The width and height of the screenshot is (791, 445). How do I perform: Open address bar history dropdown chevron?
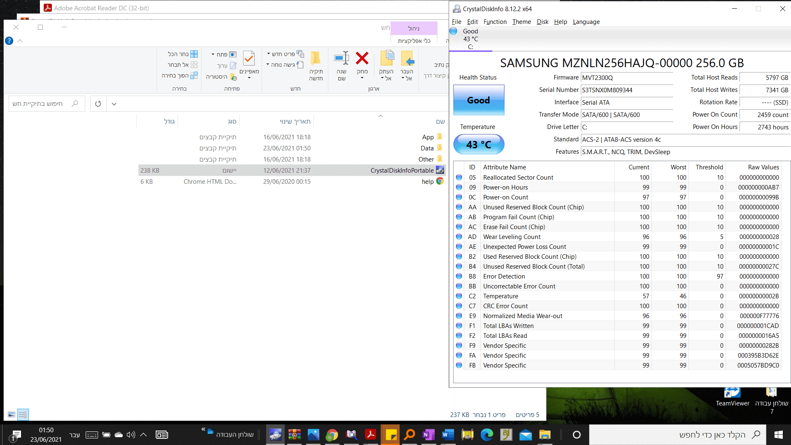(114, 104)
